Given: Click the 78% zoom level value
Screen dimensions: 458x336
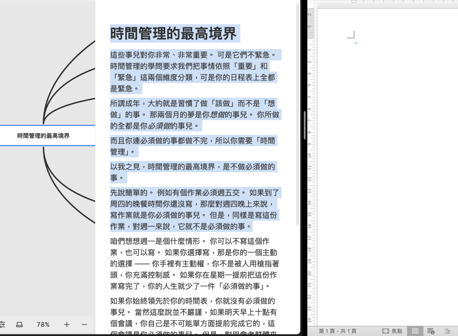Looking at the screenshot, I should click(43, 325).
